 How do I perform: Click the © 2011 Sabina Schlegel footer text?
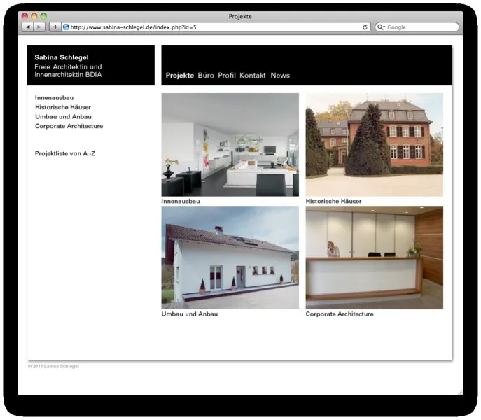pos(53,366)
